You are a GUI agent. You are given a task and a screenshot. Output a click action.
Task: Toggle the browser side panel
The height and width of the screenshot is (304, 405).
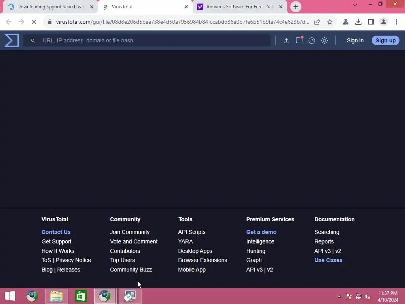pos(371,22)
